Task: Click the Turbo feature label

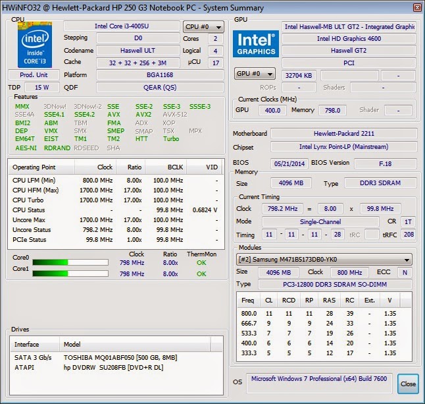Action: coord(171,139)
